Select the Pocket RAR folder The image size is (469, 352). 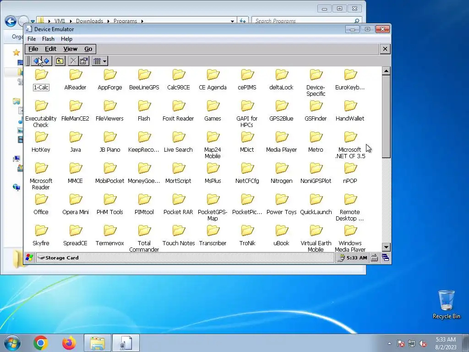178,204
